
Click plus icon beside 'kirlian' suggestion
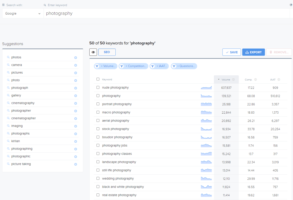(x=76, y=141)
